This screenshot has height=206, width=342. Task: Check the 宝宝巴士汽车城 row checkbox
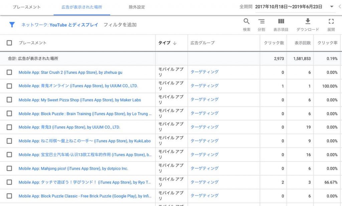9,154
